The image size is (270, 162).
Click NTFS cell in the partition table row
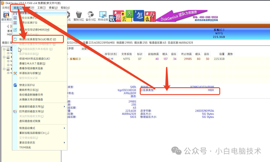(126, 59)
